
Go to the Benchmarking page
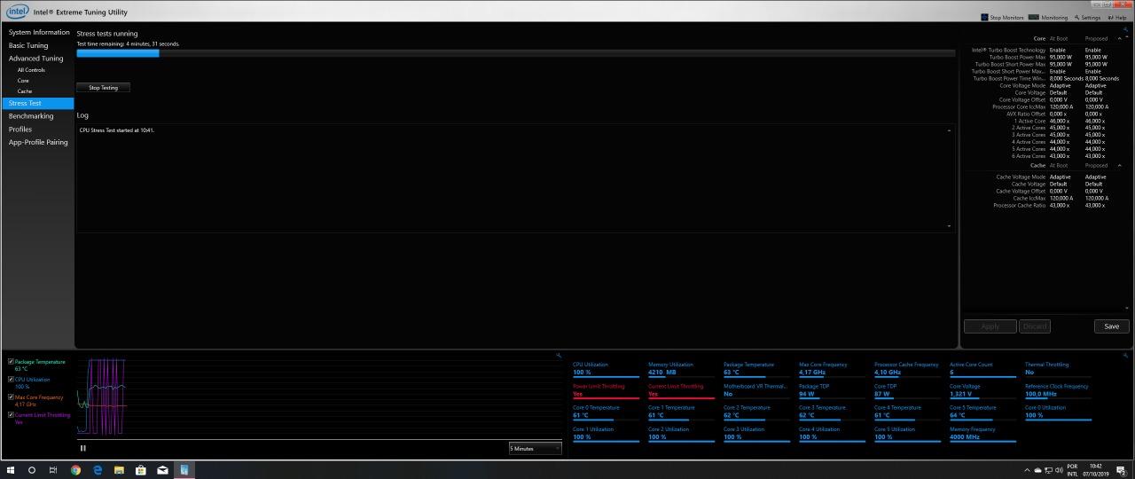(31, 116)
